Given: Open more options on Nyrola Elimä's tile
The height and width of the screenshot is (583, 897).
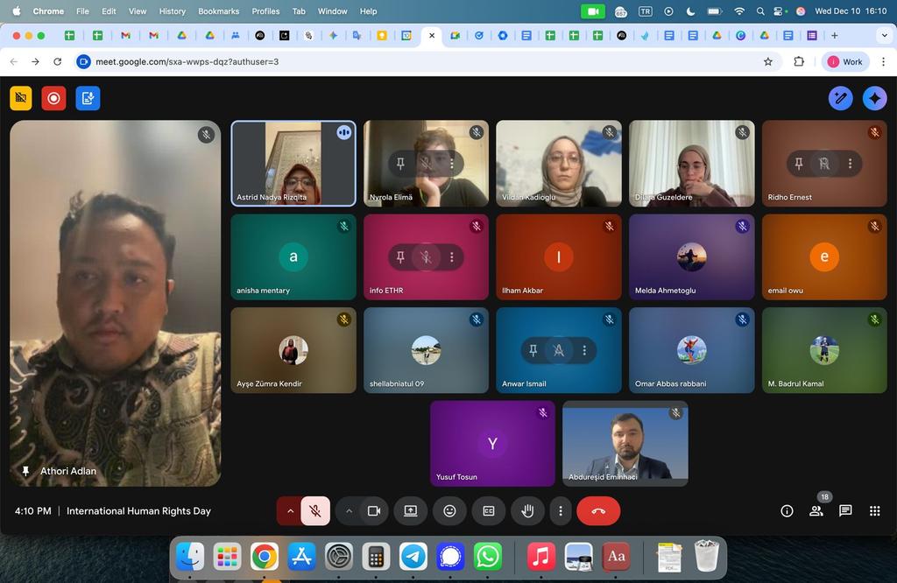Looking at the screenshot, I should click(x=452, y=164).
